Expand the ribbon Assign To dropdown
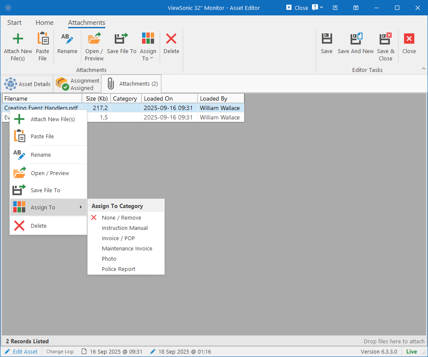 [148, 46]
